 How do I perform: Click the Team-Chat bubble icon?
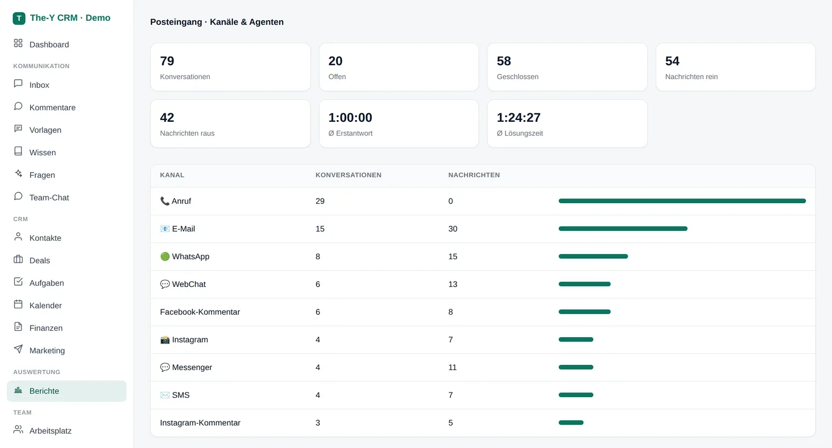[18, 196]
